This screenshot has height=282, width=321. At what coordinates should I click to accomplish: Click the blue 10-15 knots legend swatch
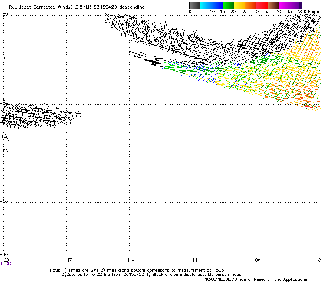[217, 5]
